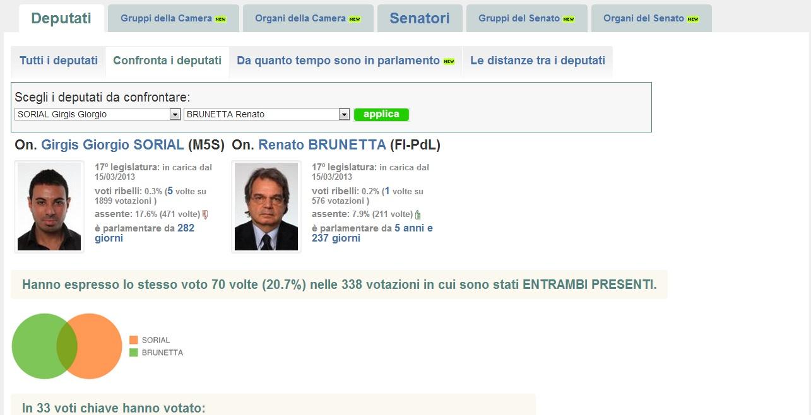Select the Le distanze tra i deputati tab
Screen dimensions: 811x415
(x=538, y=61)
